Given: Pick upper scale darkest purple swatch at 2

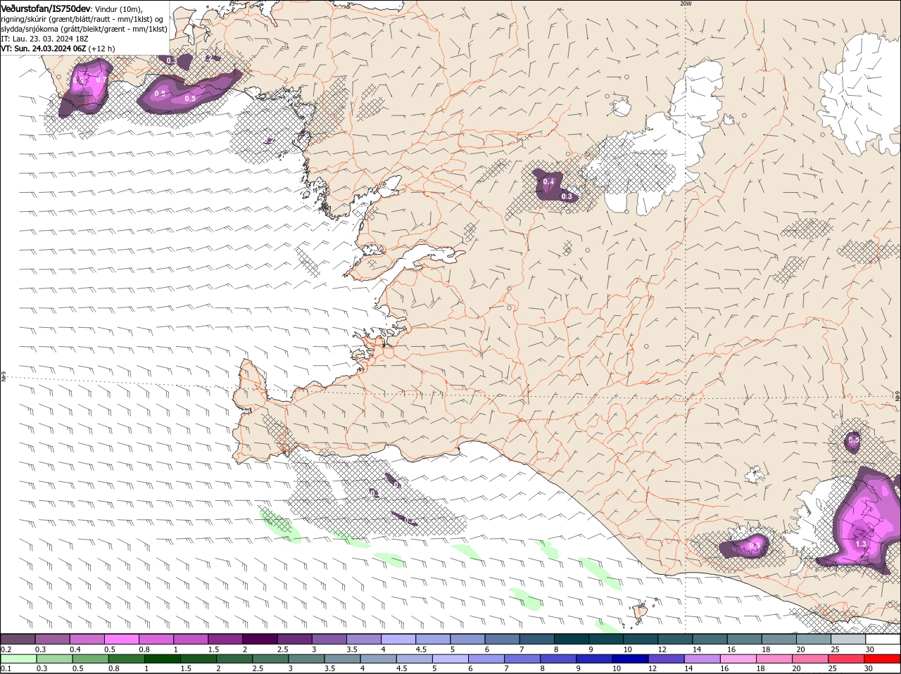Looking at the screenshot, I should pyautogui.click(x=259, y=639).
